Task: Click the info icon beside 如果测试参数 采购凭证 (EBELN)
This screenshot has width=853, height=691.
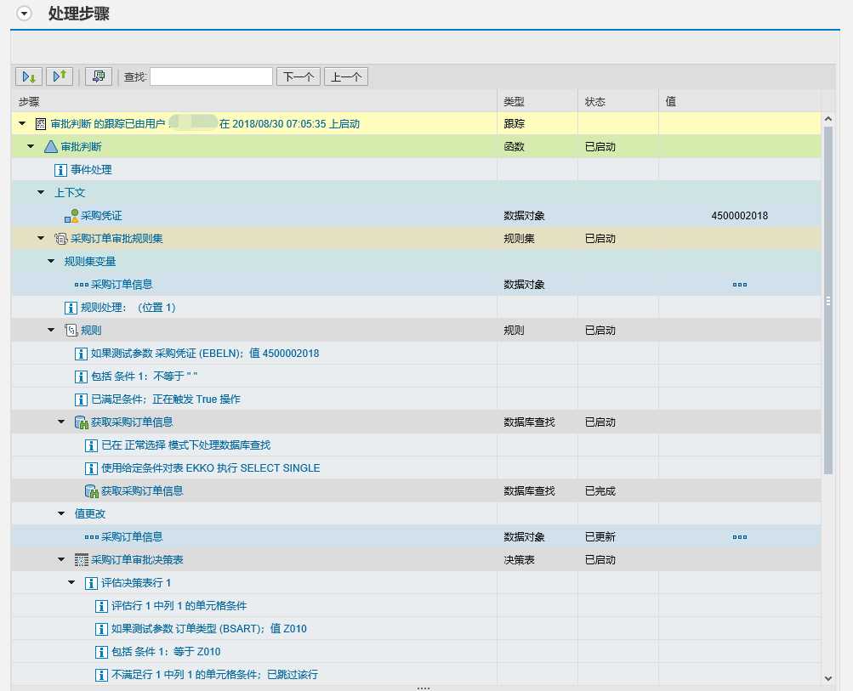Action: pos(81,354)
